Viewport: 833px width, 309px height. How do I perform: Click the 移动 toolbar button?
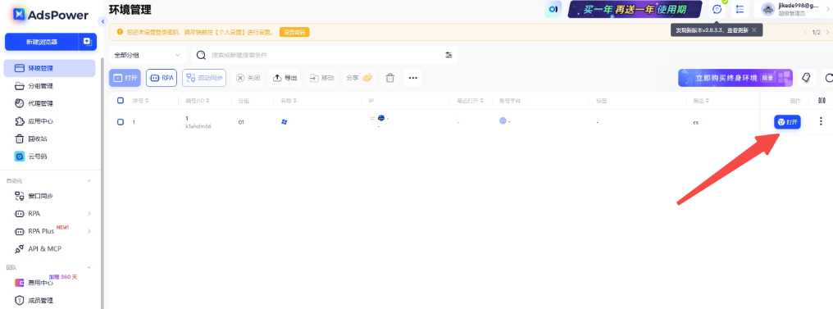pyautogui.click(x=322, y=78)
